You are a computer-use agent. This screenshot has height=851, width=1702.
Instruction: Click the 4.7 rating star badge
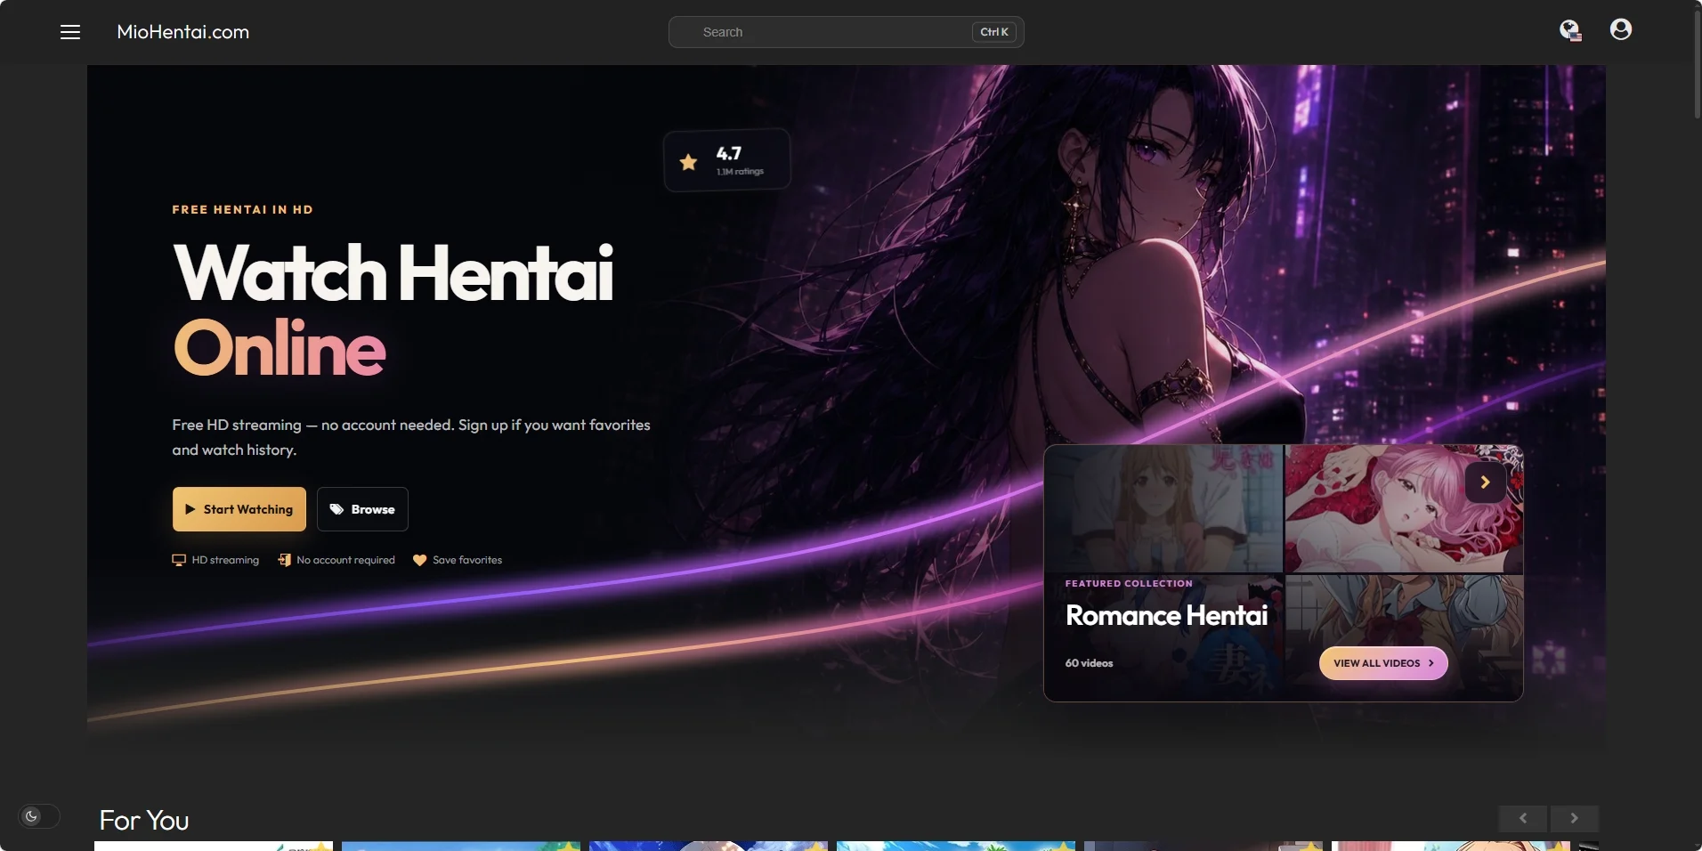pos(727,160)
